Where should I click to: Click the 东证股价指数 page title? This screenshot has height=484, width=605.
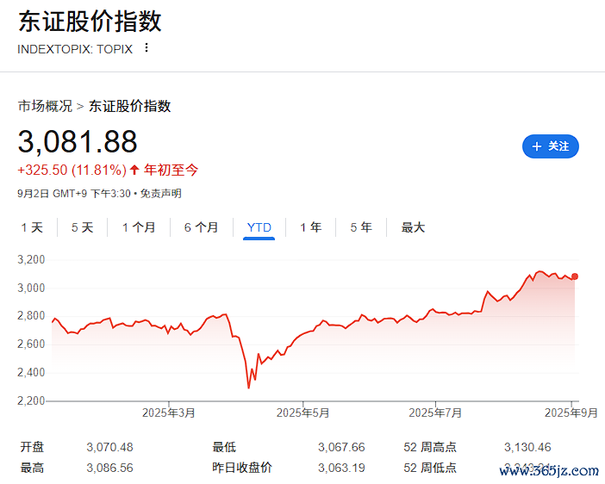[90, 22]
